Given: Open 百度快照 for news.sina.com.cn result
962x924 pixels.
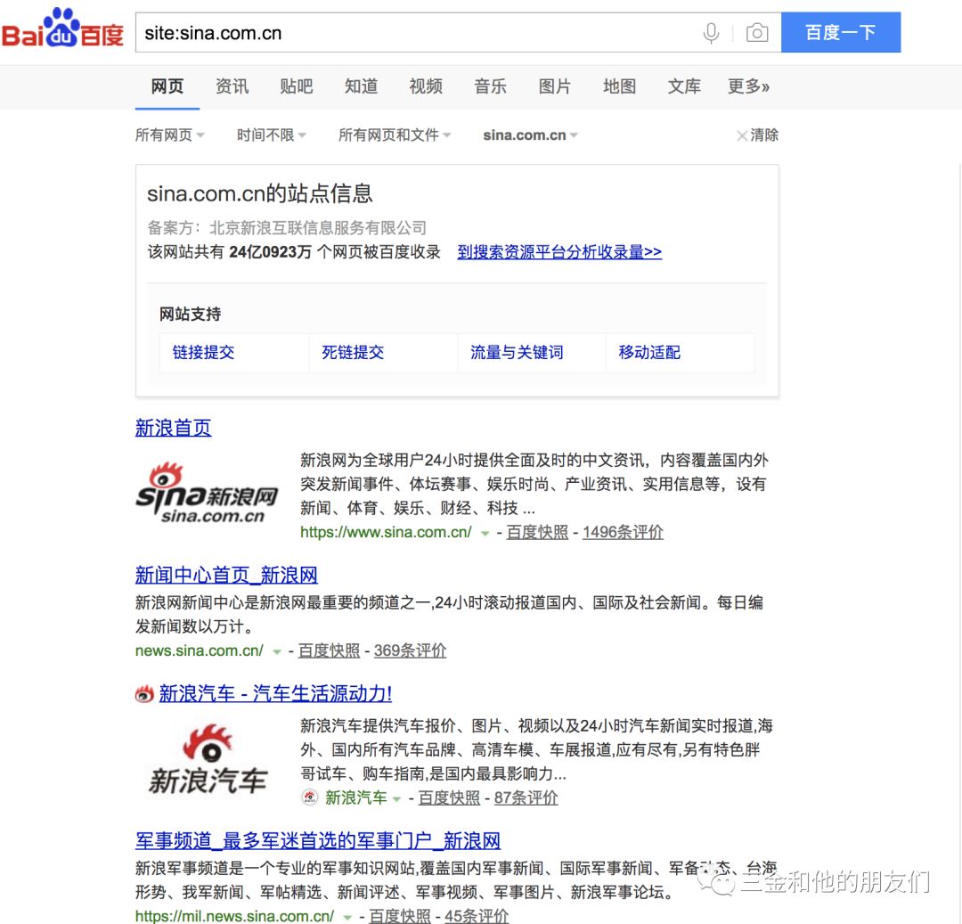Looking at the screenshot, I should 329,650.
